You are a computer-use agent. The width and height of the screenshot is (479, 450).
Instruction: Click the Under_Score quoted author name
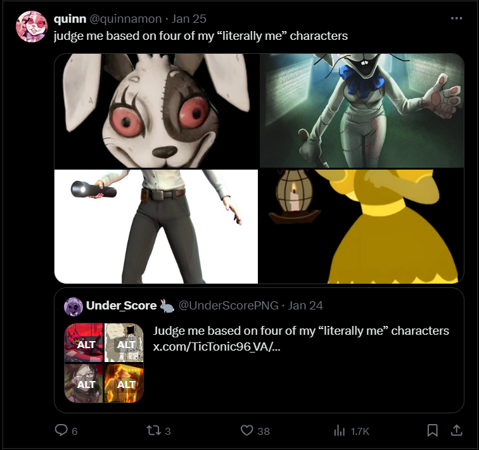pyautogui.click(x=122, y=306)
